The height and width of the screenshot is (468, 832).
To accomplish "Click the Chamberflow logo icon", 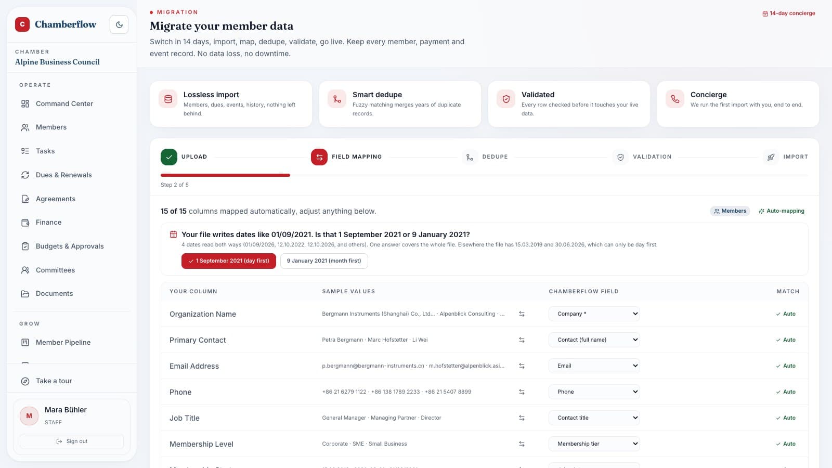I will coord(22,24).
